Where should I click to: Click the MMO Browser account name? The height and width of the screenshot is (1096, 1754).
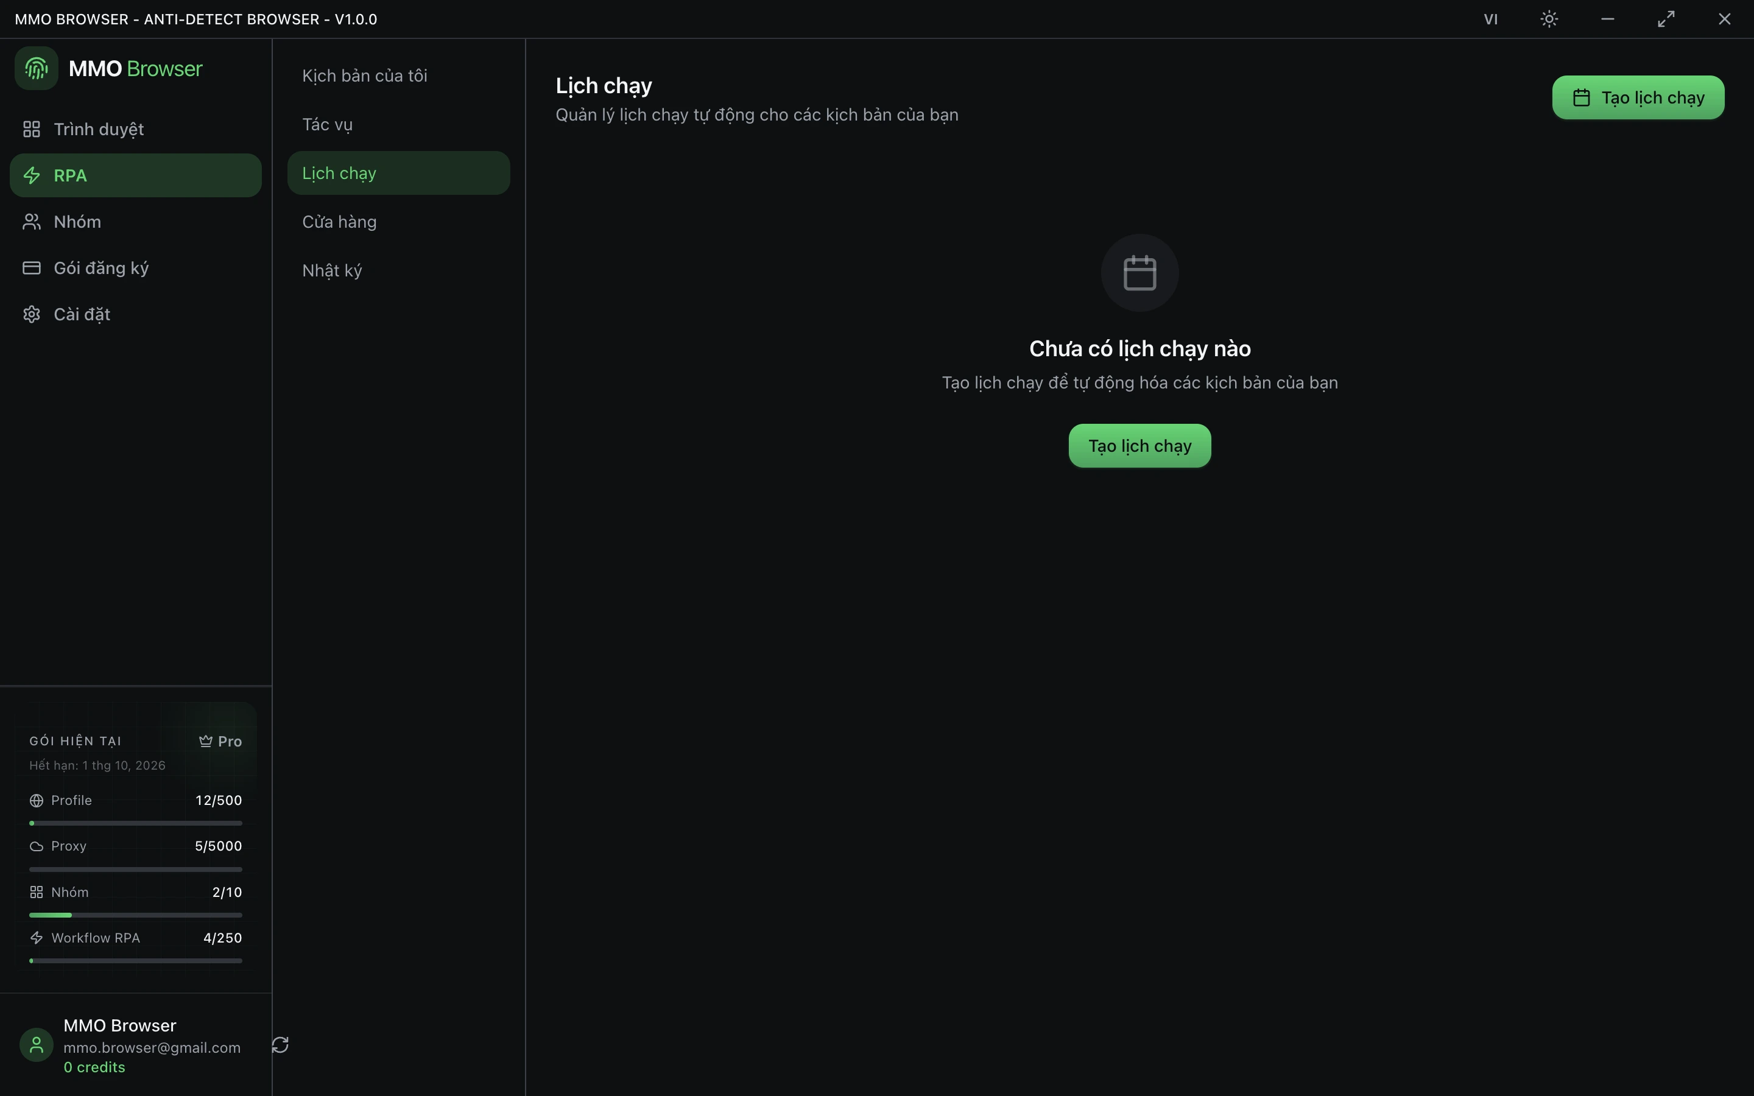119,1026
